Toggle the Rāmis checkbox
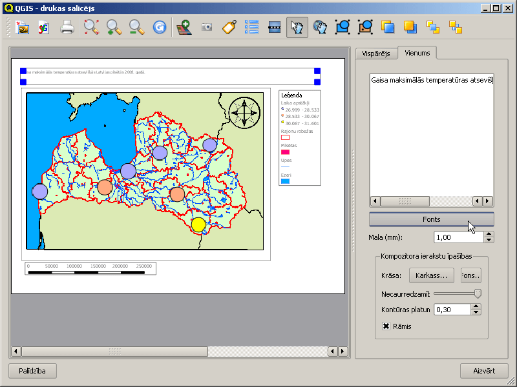 pos(386,326)
